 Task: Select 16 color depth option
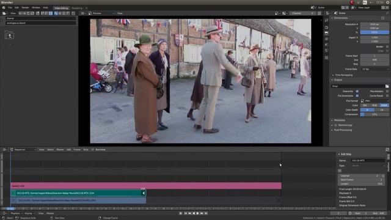tap(382, 110)
